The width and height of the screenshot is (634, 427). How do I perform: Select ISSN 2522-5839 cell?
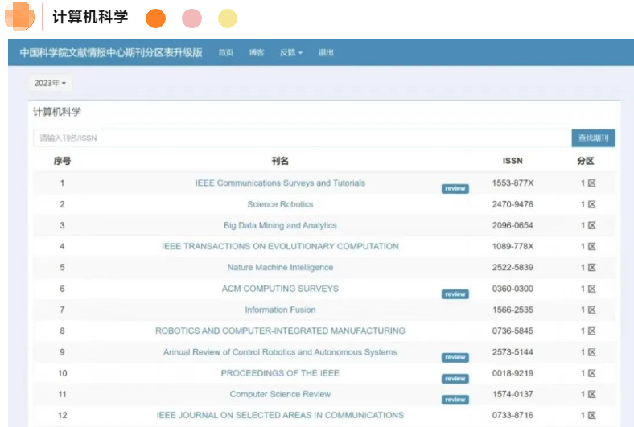[513, 268]
